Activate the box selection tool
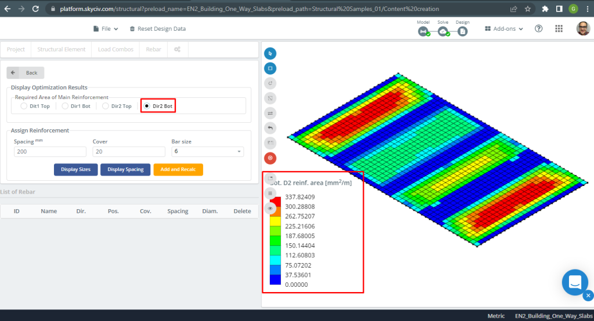The image size is (594, 321). (270, 68)
